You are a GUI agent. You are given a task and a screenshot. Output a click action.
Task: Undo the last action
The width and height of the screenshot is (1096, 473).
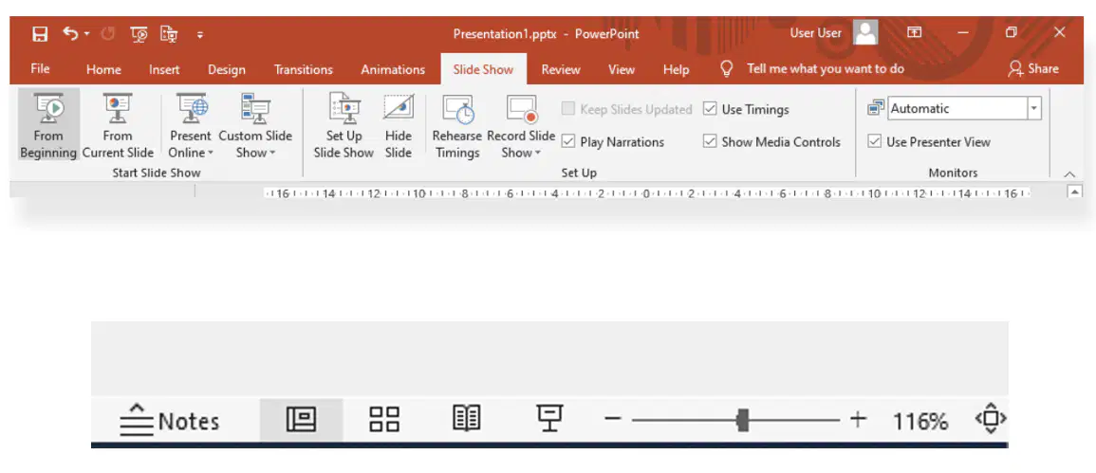70,33
